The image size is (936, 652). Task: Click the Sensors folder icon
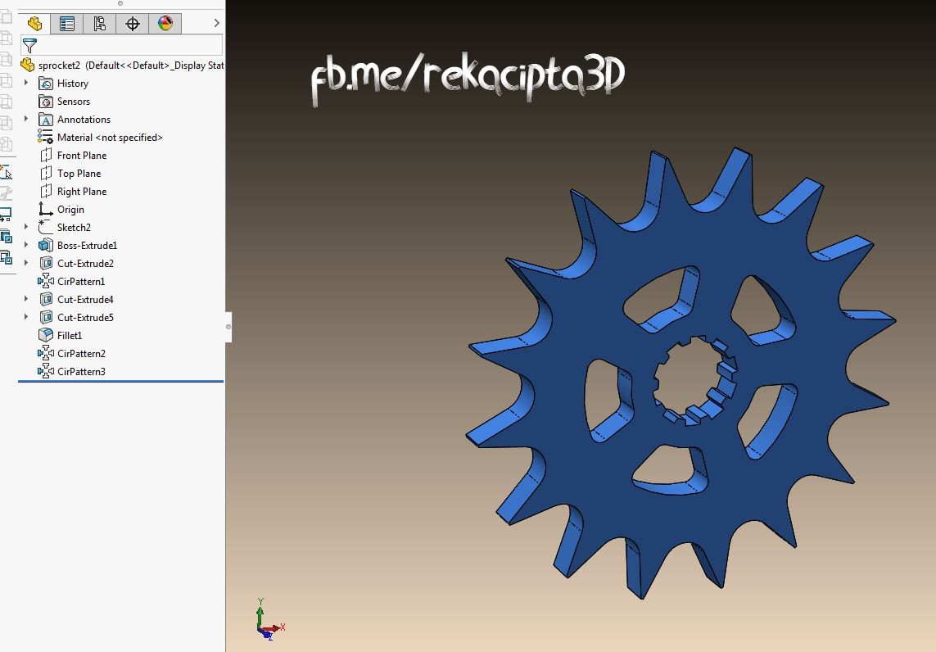[x=46, y=102]
